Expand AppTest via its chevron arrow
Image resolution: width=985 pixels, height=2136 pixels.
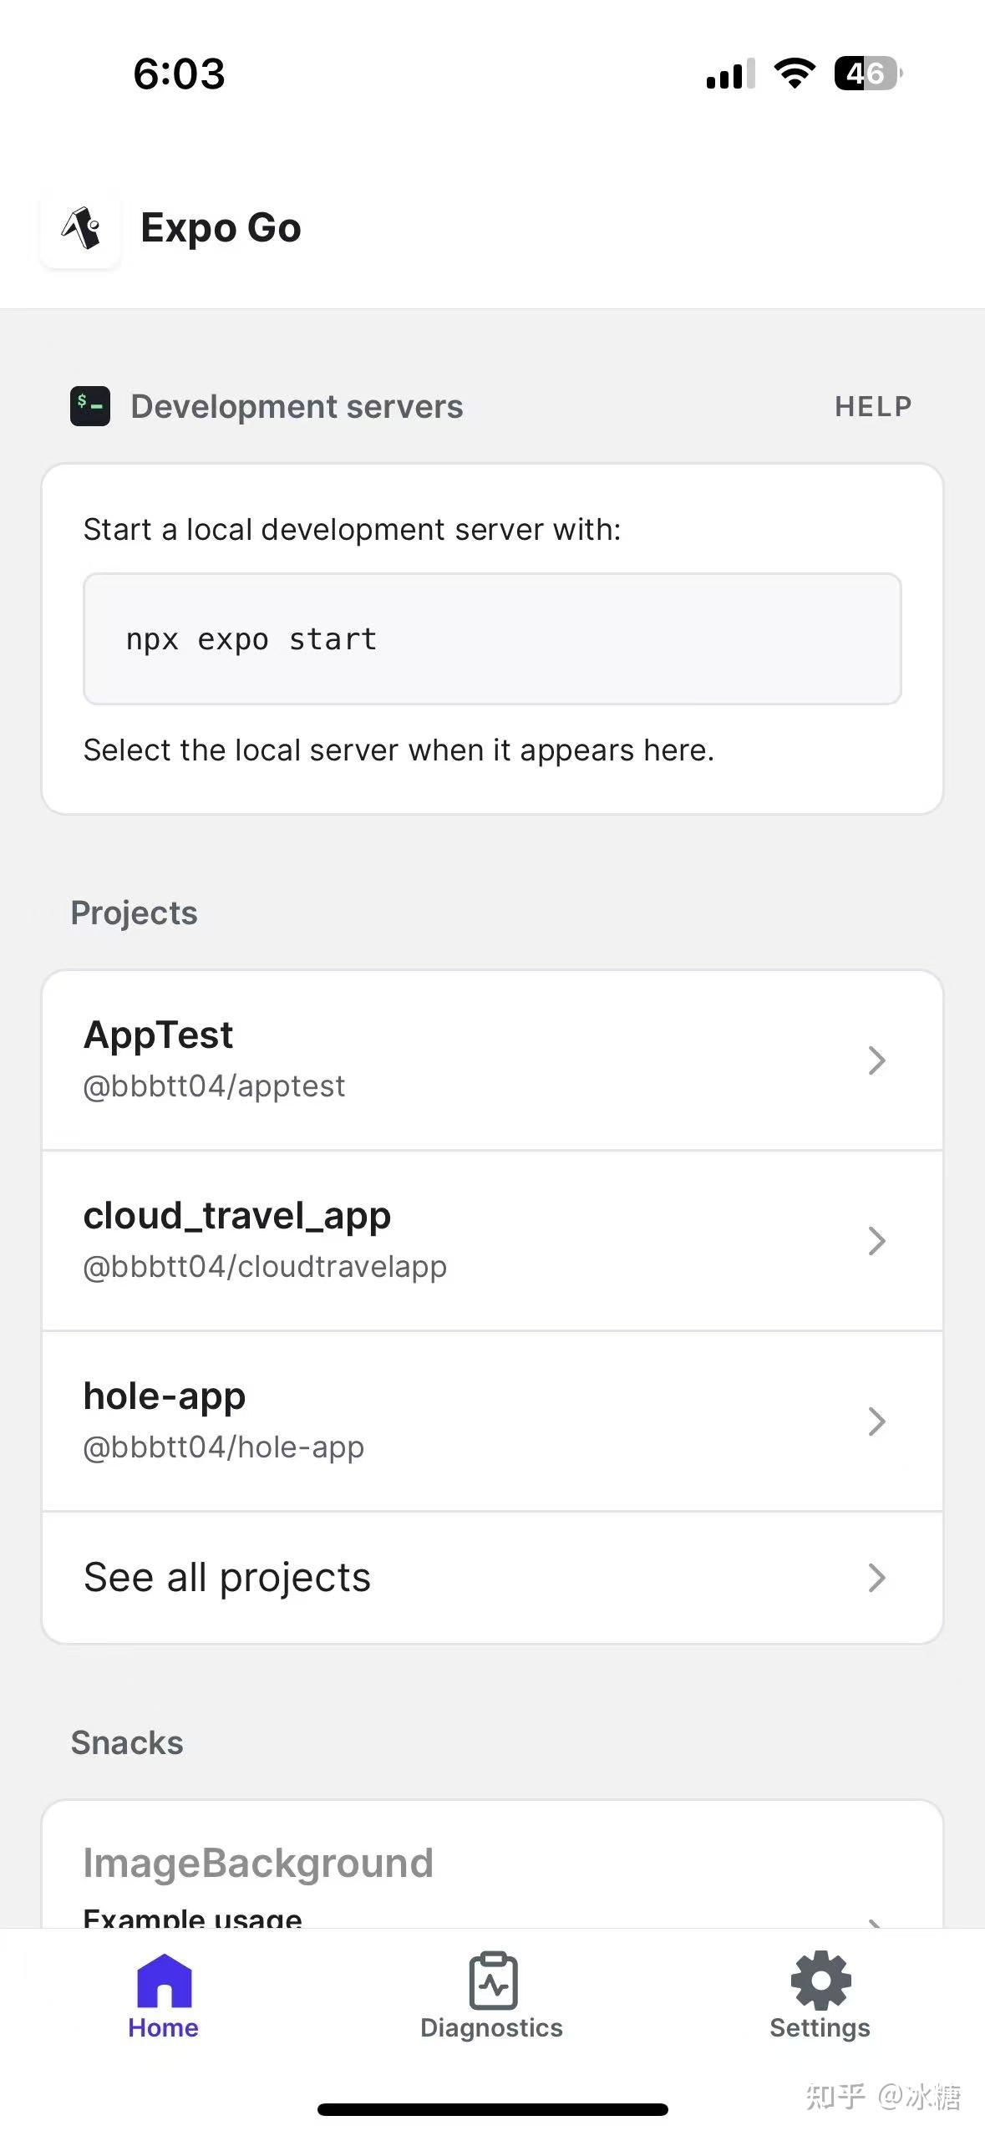(x=876, y=1060)
